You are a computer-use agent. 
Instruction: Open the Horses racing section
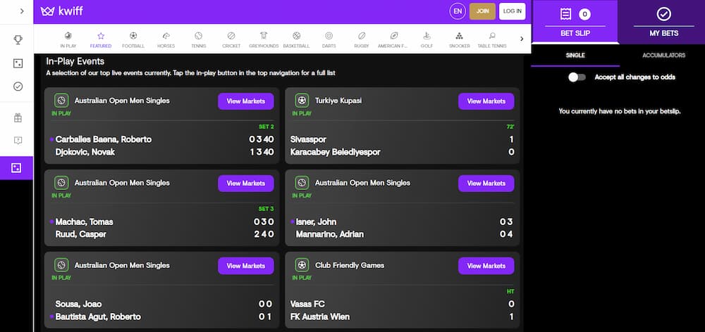[166, 40]
